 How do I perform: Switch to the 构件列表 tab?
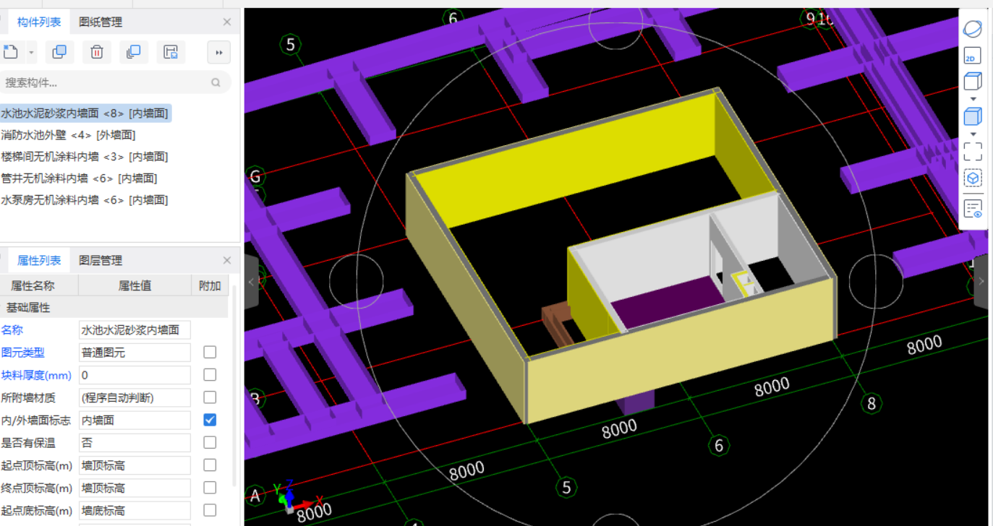39,22
